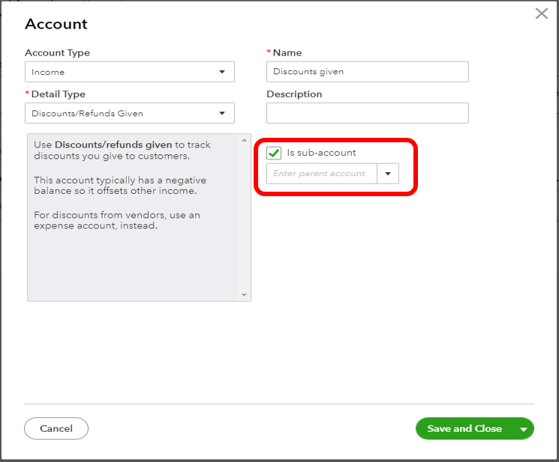Click the empty Description text field
The height and width of the screenshot is (462, 559).
(x=367, y=113)
